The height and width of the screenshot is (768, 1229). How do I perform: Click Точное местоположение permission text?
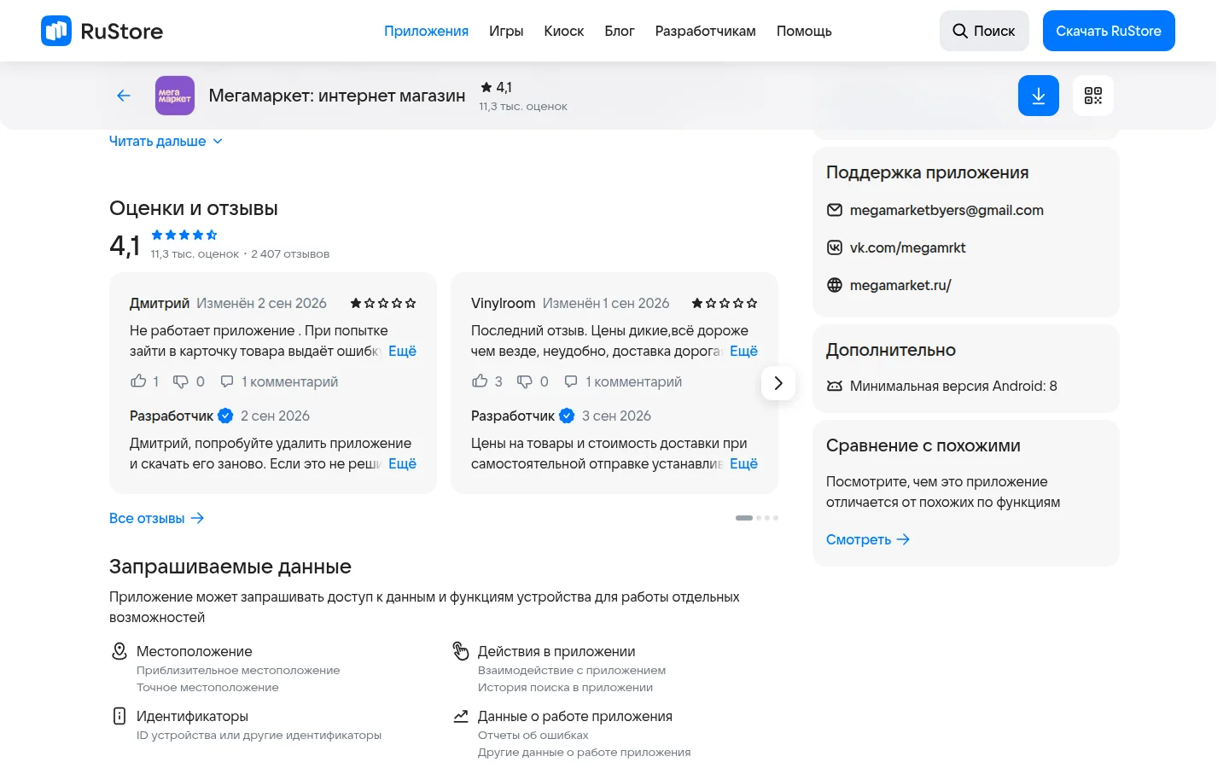point(207,687)
